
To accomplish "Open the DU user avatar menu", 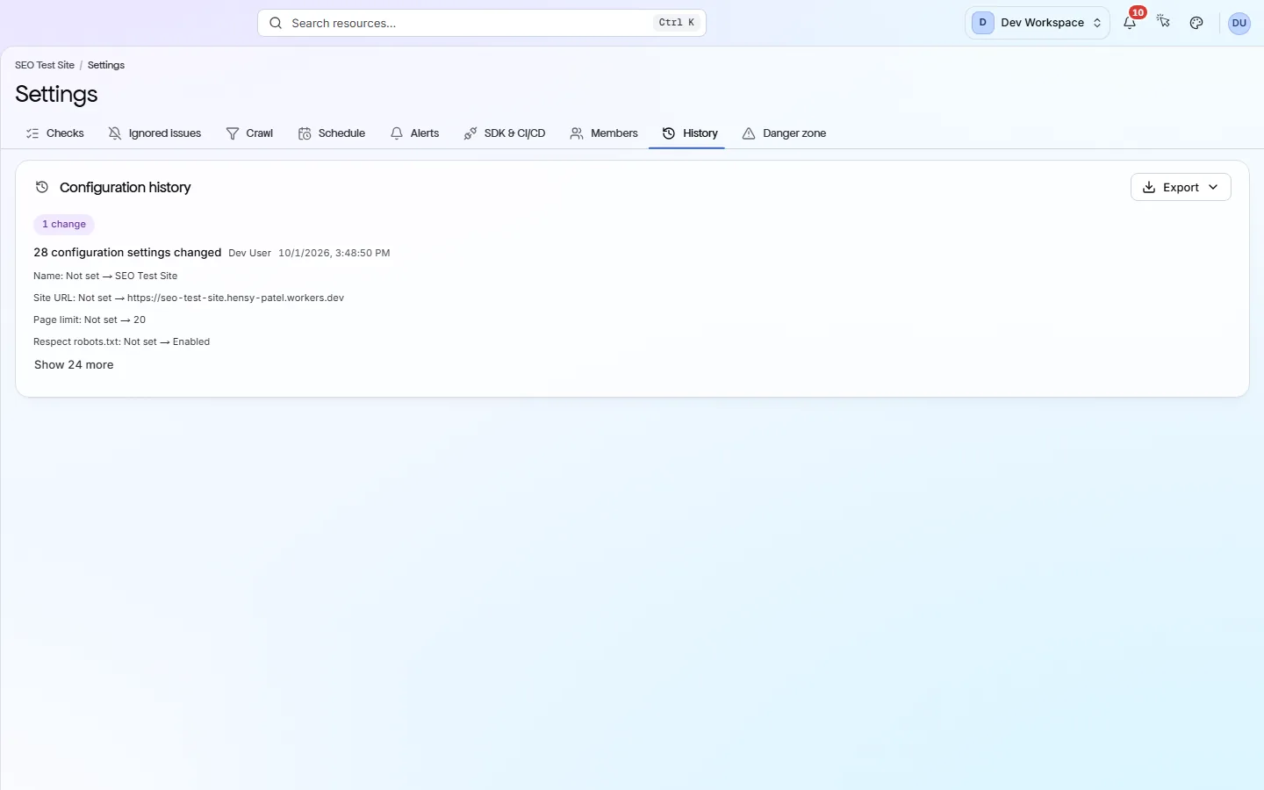I will [1239, 23].
